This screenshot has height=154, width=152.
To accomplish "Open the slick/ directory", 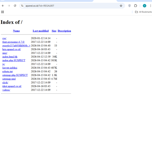I will pyautogui.click(x=5, y=83).
